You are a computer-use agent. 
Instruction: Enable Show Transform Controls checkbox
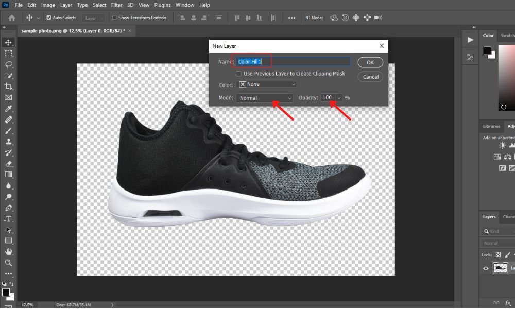coord(114,18)
